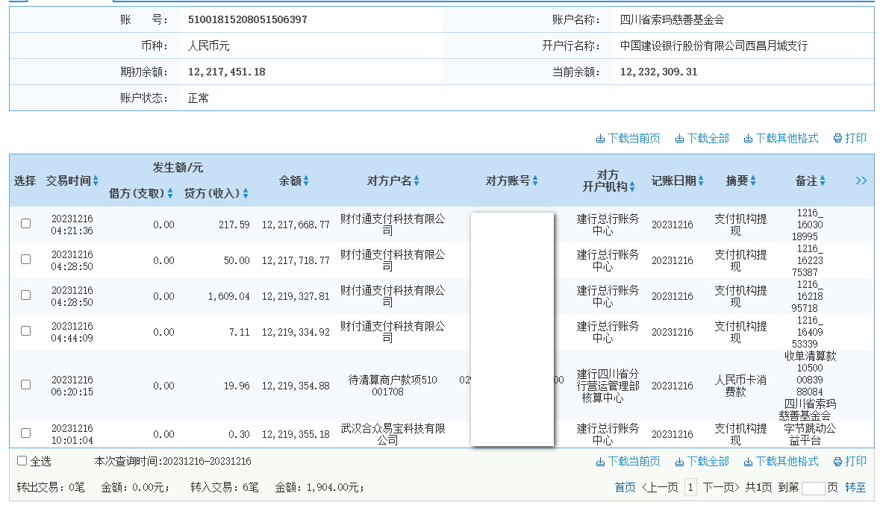Select account number 51001815208051506397

pos(248,19)
